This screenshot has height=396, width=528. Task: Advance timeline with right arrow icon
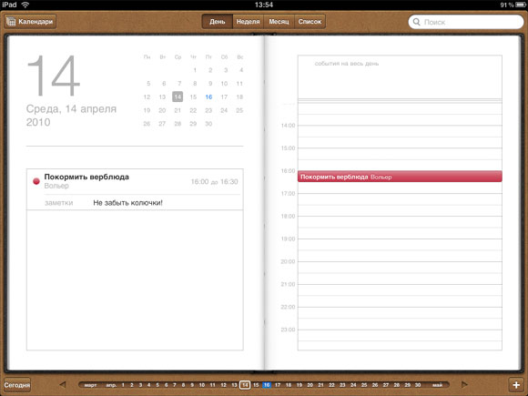(x=464, y=384)
